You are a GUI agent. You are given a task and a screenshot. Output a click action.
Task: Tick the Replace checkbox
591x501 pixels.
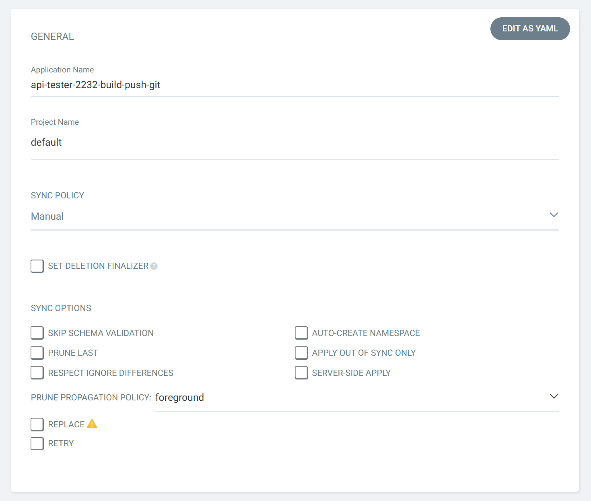pyautogui.click(x=37, y=424)
